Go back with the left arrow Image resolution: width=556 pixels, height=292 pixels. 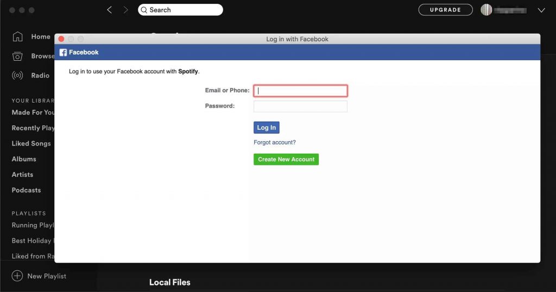[x=109, y=10]
